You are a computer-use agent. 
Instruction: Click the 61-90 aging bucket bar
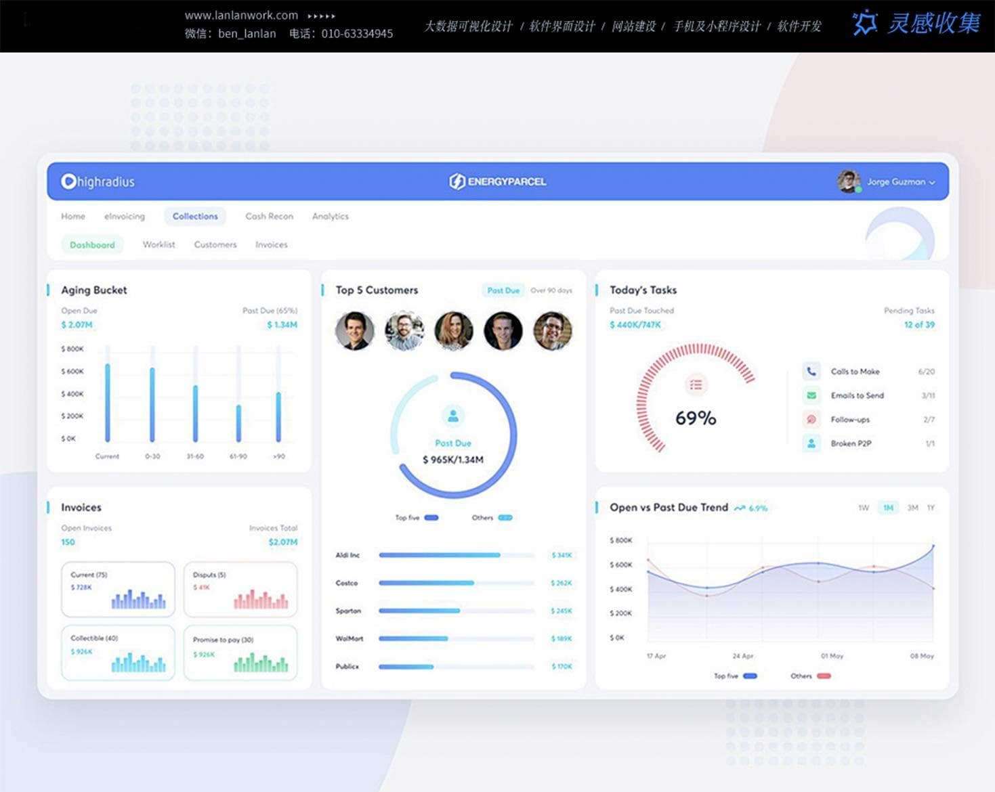pyautogui.click(x=238, y=423)
